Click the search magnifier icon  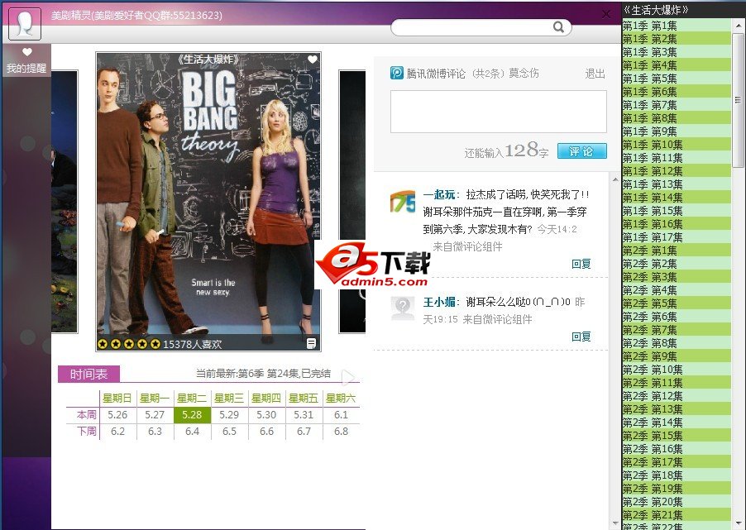click(x=559, y=27)
